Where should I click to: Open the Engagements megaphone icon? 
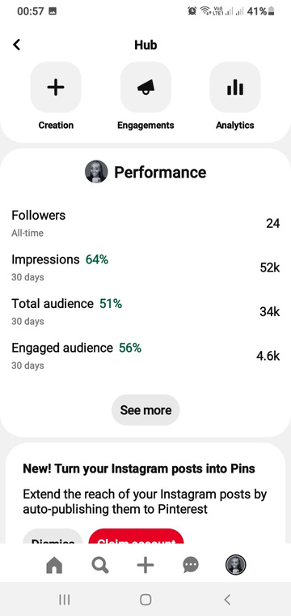pyautogui.click(x=145, y=87)
